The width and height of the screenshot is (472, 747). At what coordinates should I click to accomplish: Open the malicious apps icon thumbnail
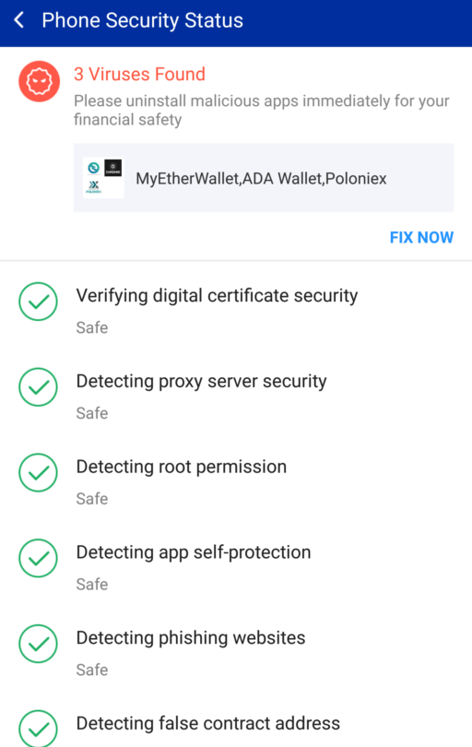[103, 178]
